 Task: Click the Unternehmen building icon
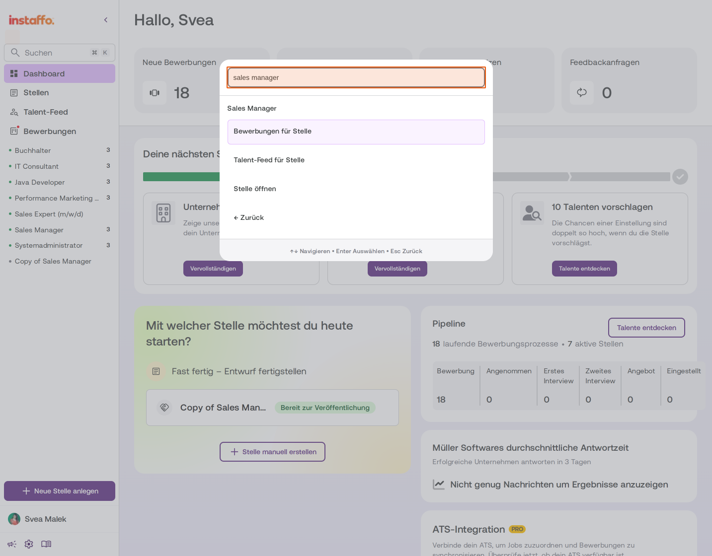coord(163,213)
